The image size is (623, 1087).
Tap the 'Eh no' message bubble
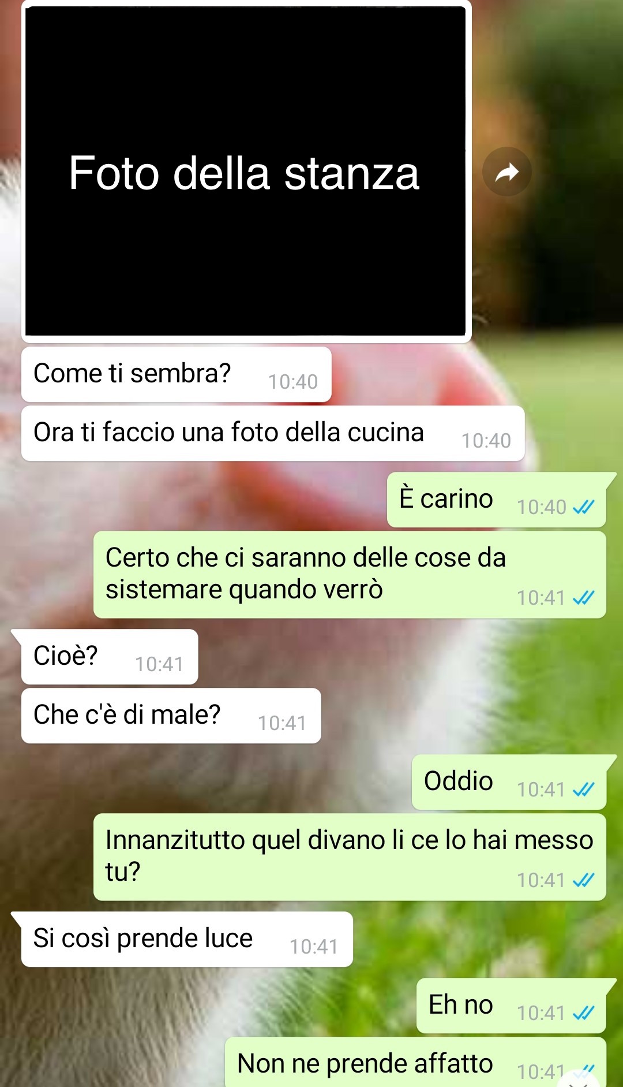click(x=511, y=1006)
